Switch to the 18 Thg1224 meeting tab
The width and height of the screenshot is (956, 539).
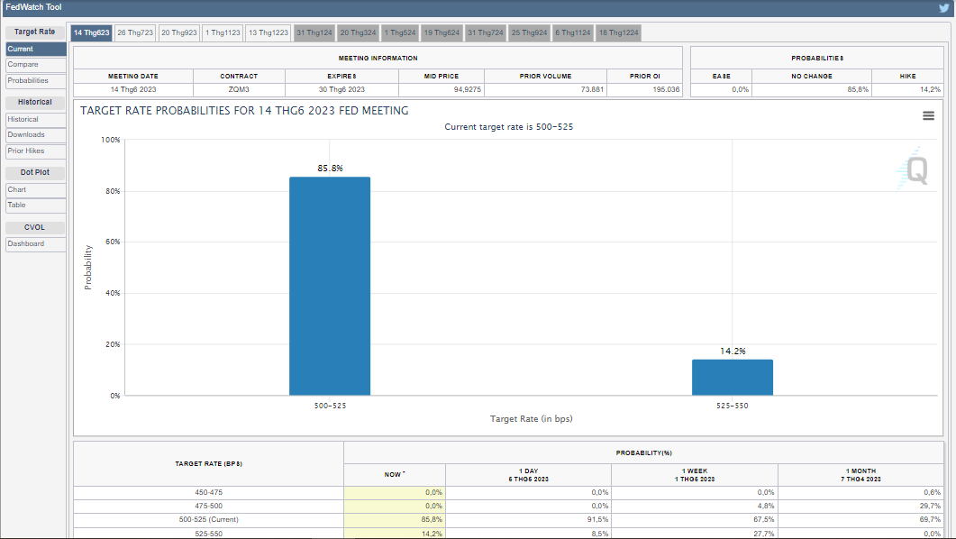(619, 33)
